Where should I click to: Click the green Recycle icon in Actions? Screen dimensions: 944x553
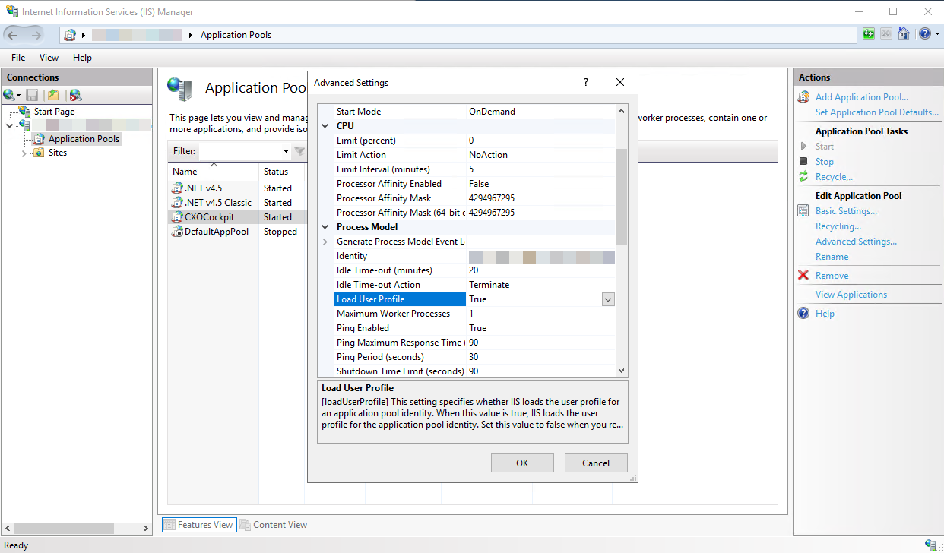[x=803, y=177]
